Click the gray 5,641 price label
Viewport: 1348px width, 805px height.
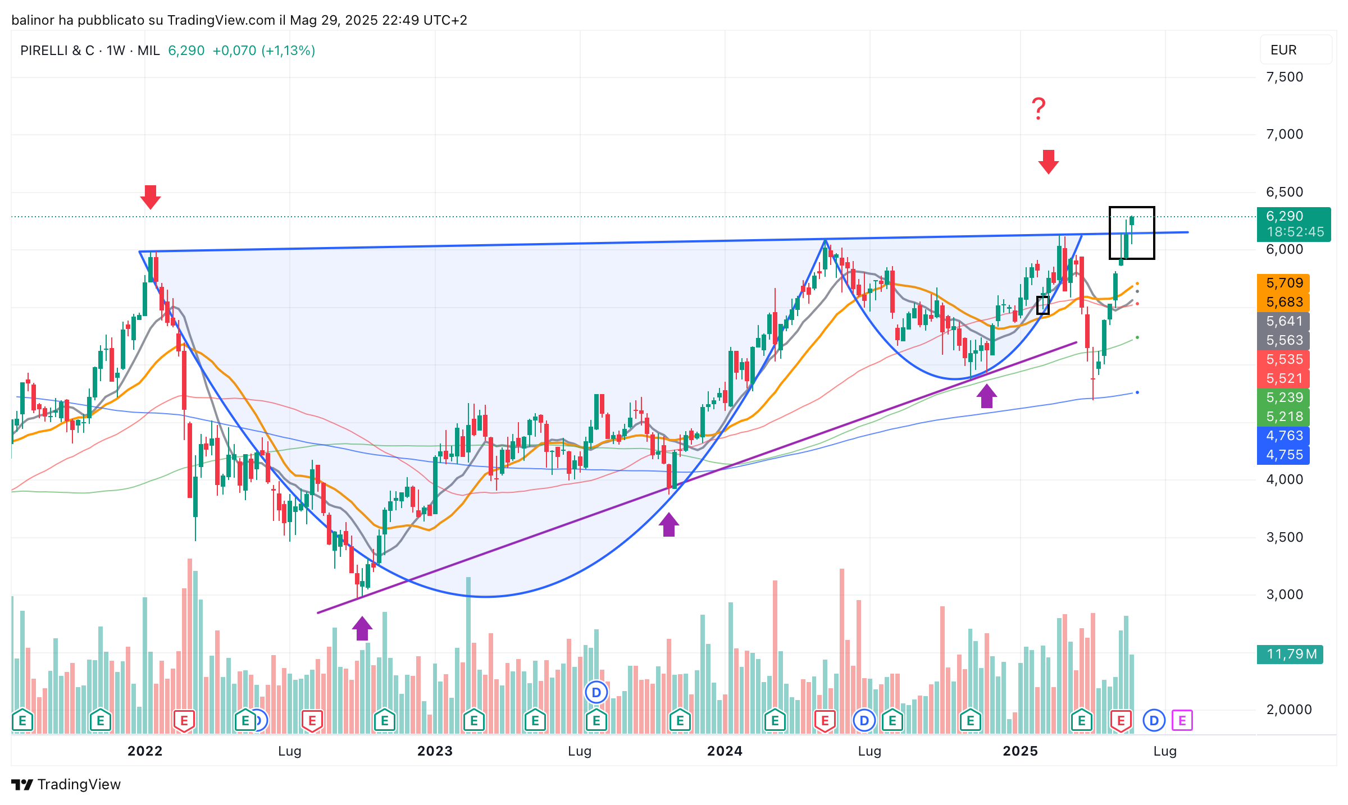click(x=1283, y=321)
